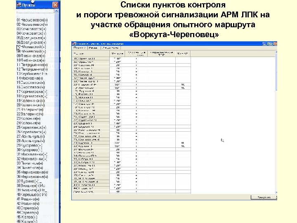Select list item 41 Фадино(н)
The height and width of the screenshot is (223, 297).
(28, 199)
